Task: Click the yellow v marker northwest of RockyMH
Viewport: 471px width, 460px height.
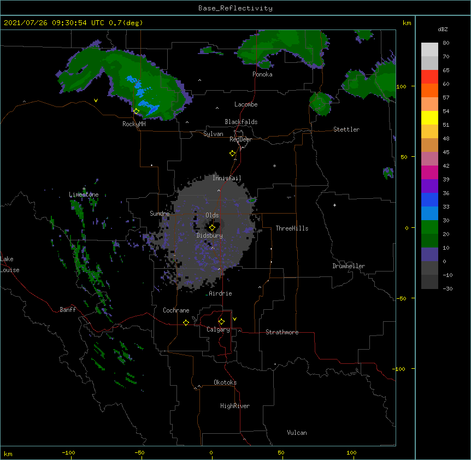Action: [96, 101]
